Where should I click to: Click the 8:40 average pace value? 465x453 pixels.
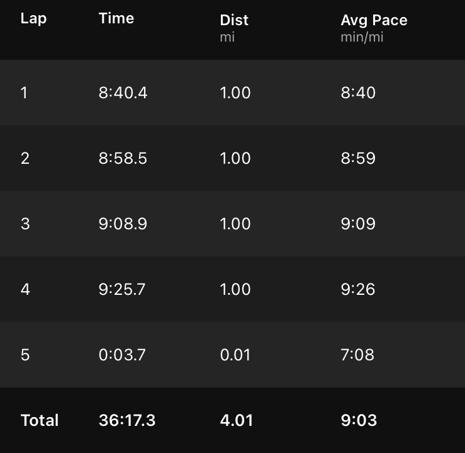[x=358, y=93]
